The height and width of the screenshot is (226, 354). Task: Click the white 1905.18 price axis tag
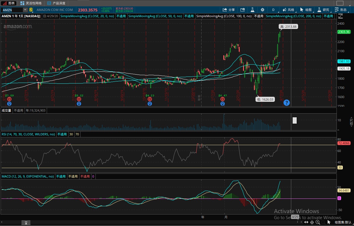pyautogui.click(x=344, y=69)
